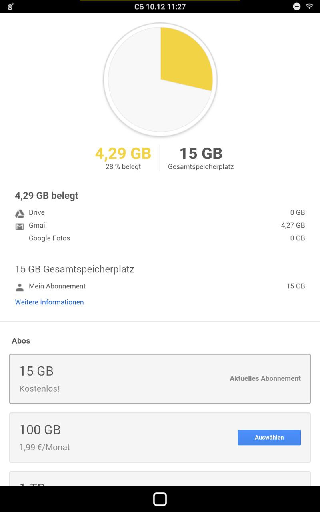Tap the date and time in status bar
Screen dimensions: 320x512
click(160, 6)
